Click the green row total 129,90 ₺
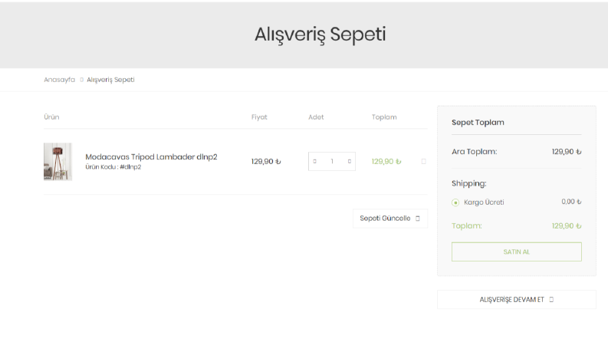 point(386,161)
